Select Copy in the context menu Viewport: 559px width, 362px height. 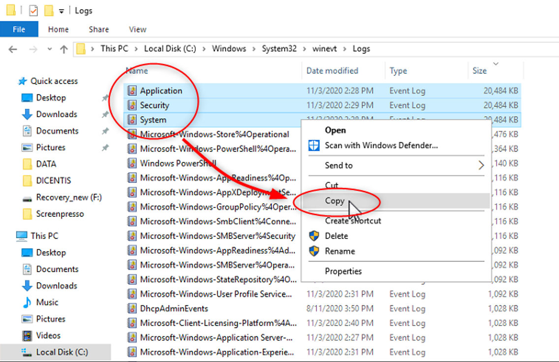point(335,201)
